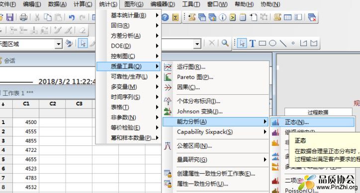The image size is (360, 193).
Task: Choose 个体分布标识(I)... menu item
Action: (215, 101)
